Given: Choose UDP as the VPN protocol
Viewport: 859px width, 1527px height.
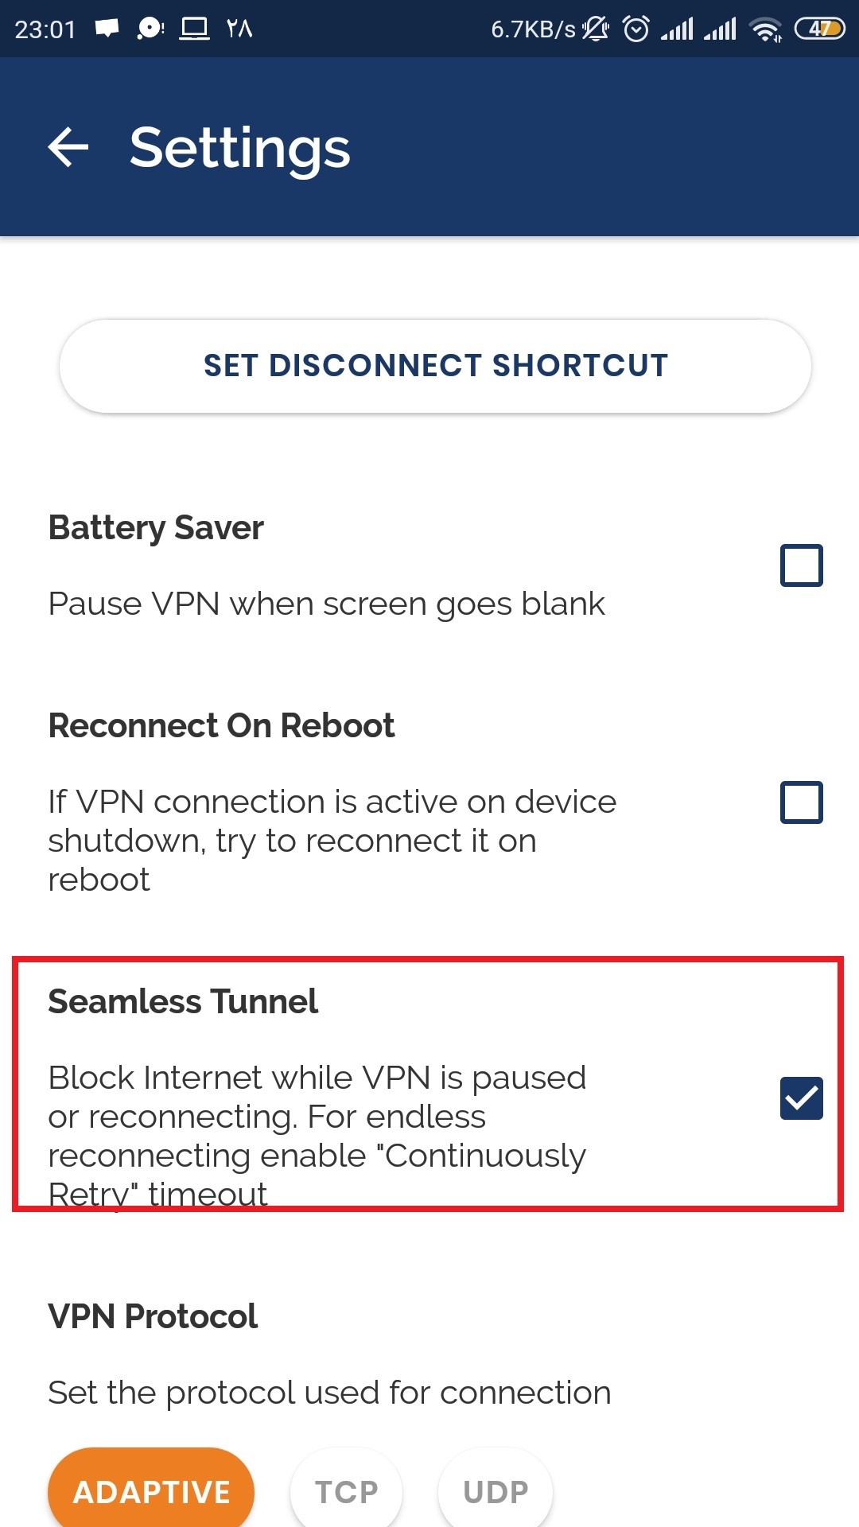Looking at the screenshot, I should [x=496, y=1492].
